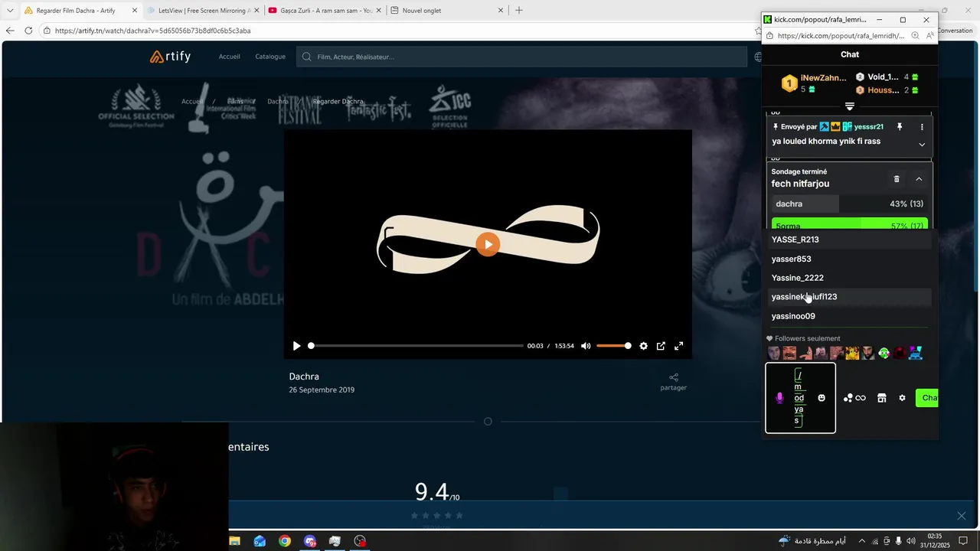
Task: Insert the yellow fire emote
Action: tap(852, 353)
